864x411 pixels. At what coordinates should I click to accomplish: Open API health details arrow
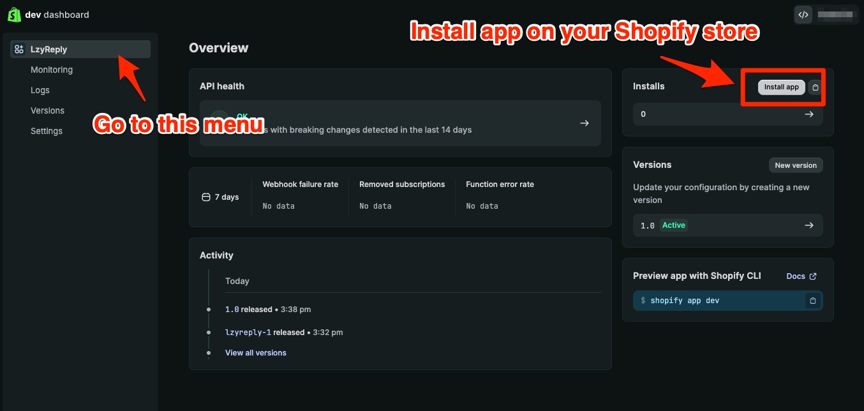click(x=584, y=123)
